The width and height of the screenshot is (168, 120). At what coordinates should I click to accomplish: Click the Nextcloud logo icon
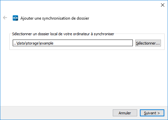click(15, 18)
